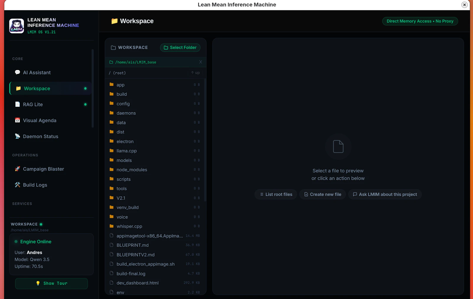Click the dev_dashboard.html file icon
This screenshot has height=299, width=473.
(111, 282)
